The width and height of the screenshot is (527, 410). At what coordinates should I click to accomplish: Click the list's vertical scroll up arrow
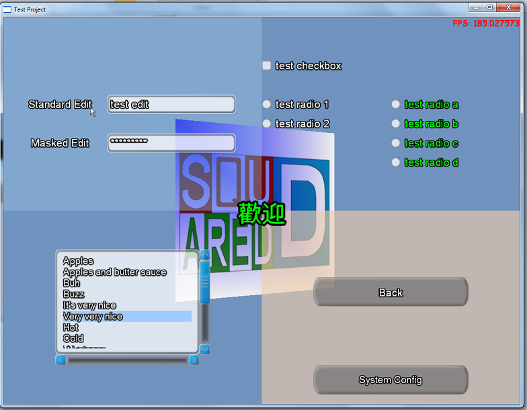pos(204,255)
